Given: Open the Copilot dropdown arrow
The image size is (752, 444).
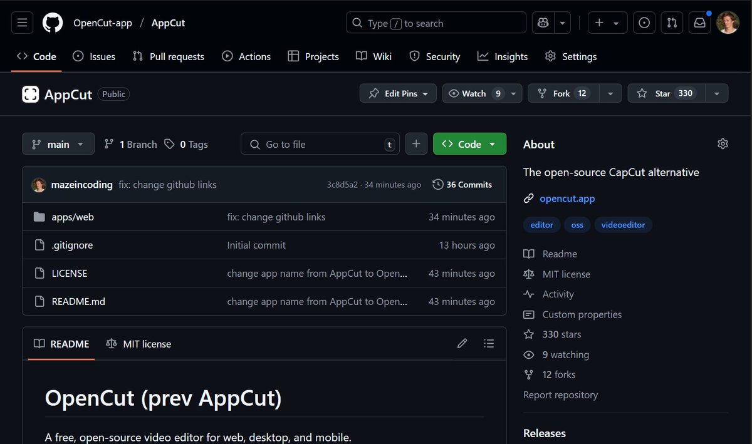Looking at the screenshot, I should coord(562,23).
